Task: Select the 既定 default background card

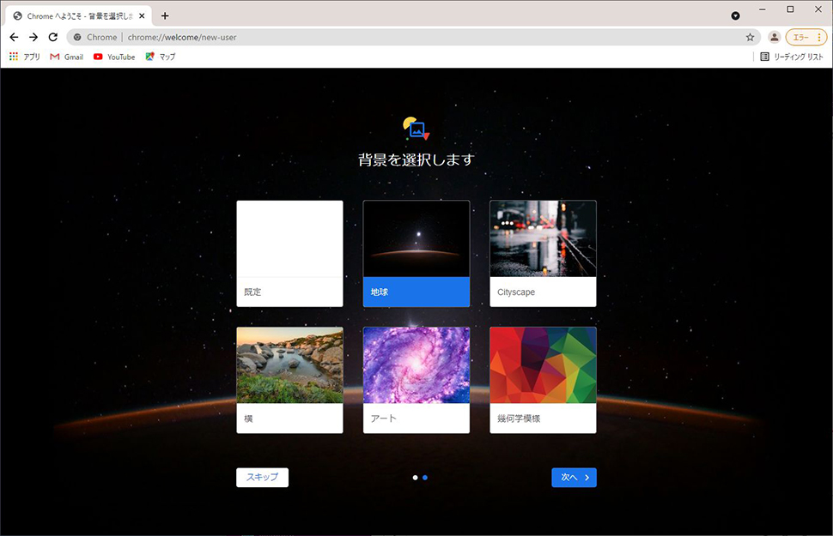Action: pyautogui.click(x=289, y=253)
